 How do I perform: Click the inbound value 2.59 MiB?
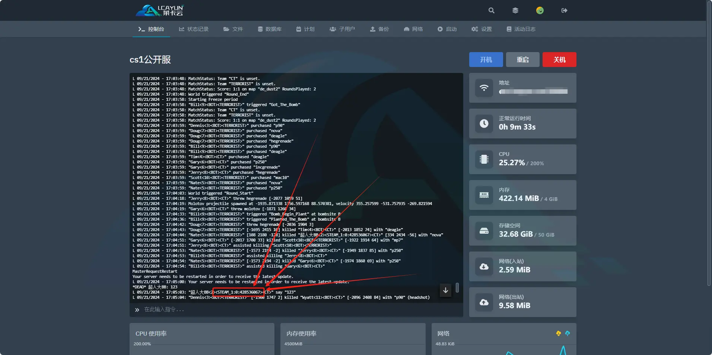(515, 270)
